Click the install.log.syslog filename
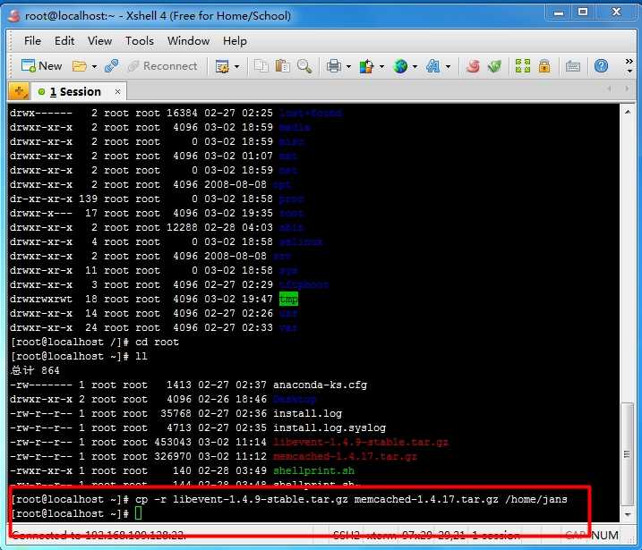Image resolution: width=642 pixels, height=550 pixels. pyautogui.click(x=330, y=427)
